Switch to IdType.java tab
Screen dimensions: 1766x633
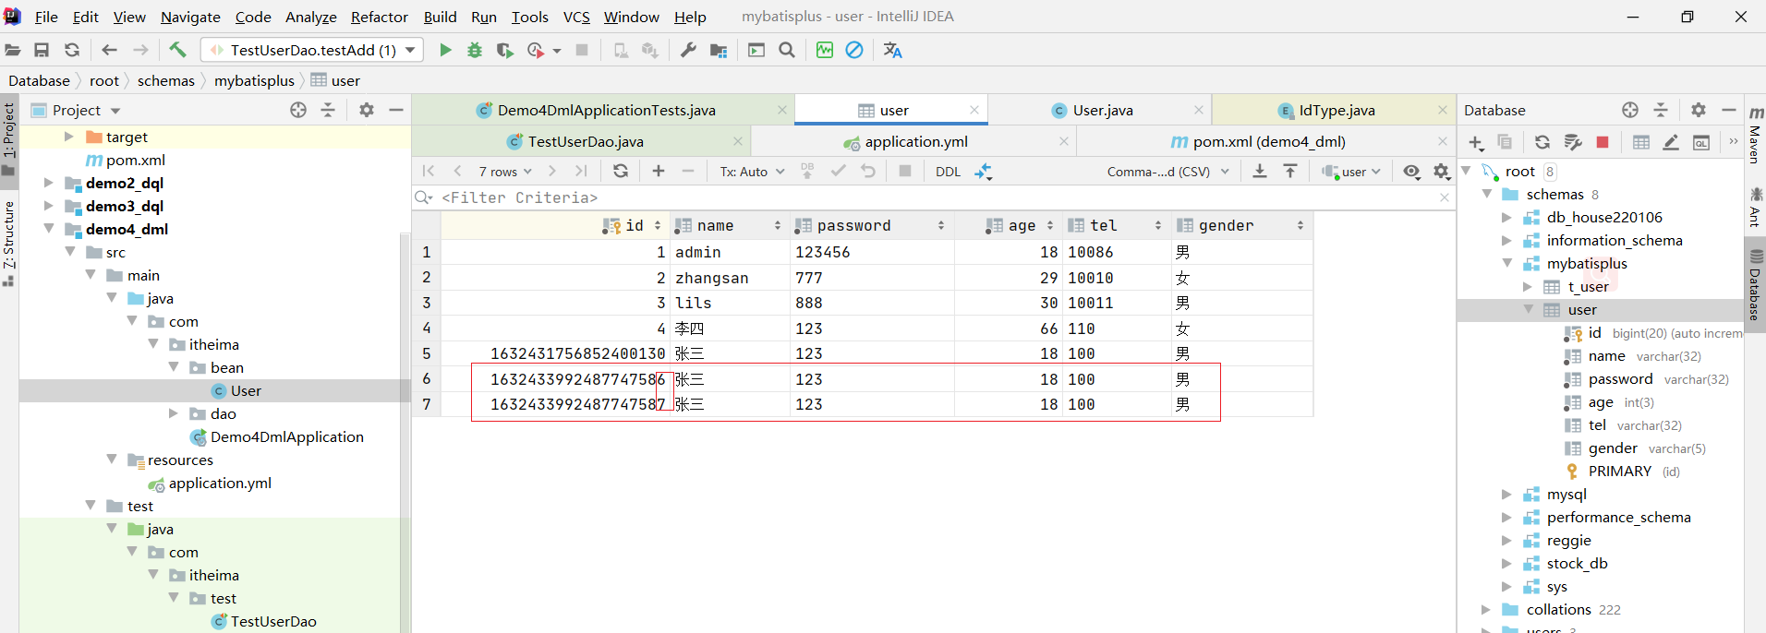1334,110
